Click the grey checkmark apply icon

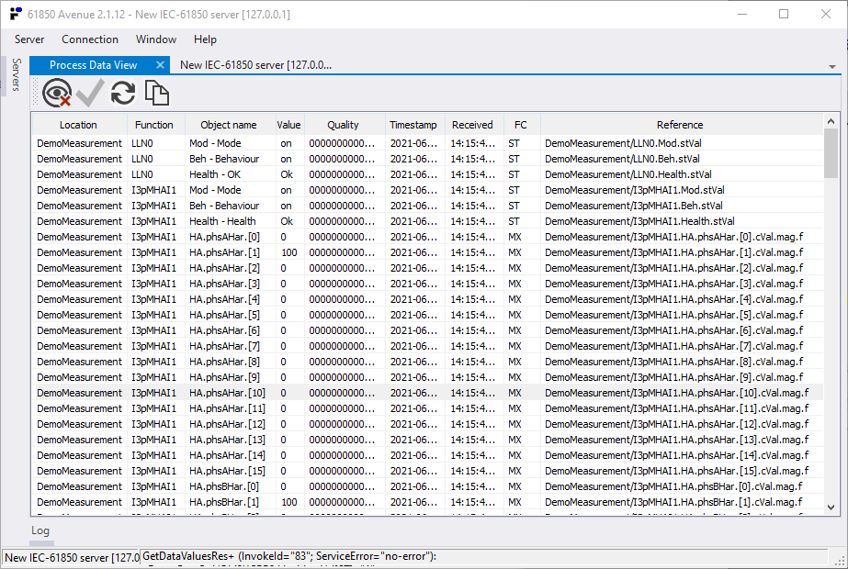click(x=90, y=93)
